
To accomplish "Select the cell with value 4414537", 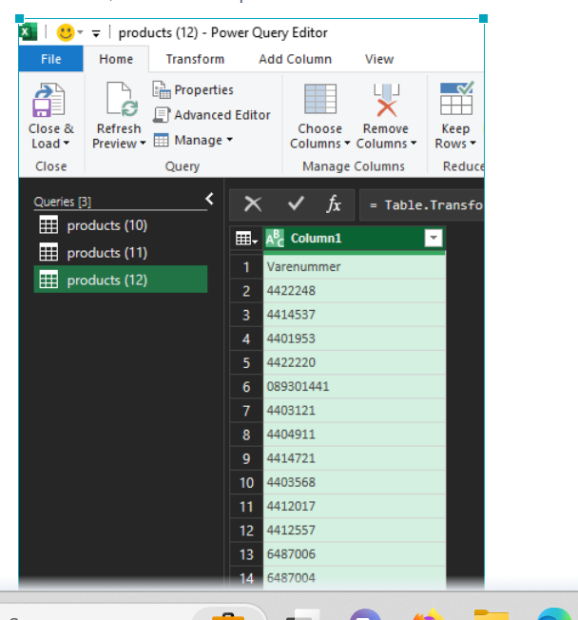I will pyautogui.click(x=355, y=315).
